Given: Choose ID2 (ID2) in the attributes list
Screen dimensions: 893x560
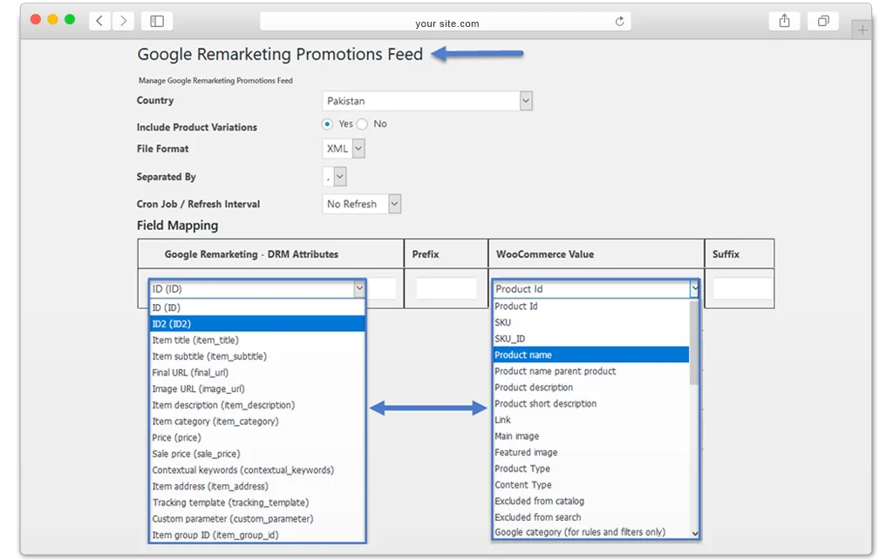Looking at the screenshot, I should 257,323.
